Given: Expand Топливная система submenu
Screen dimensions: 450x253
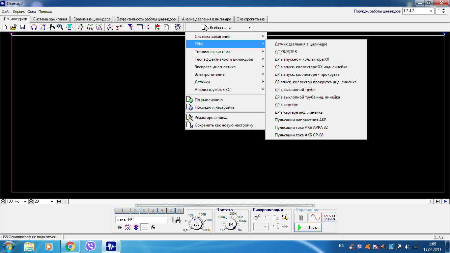Looking at the screenshot, I should tap(226, 51).
